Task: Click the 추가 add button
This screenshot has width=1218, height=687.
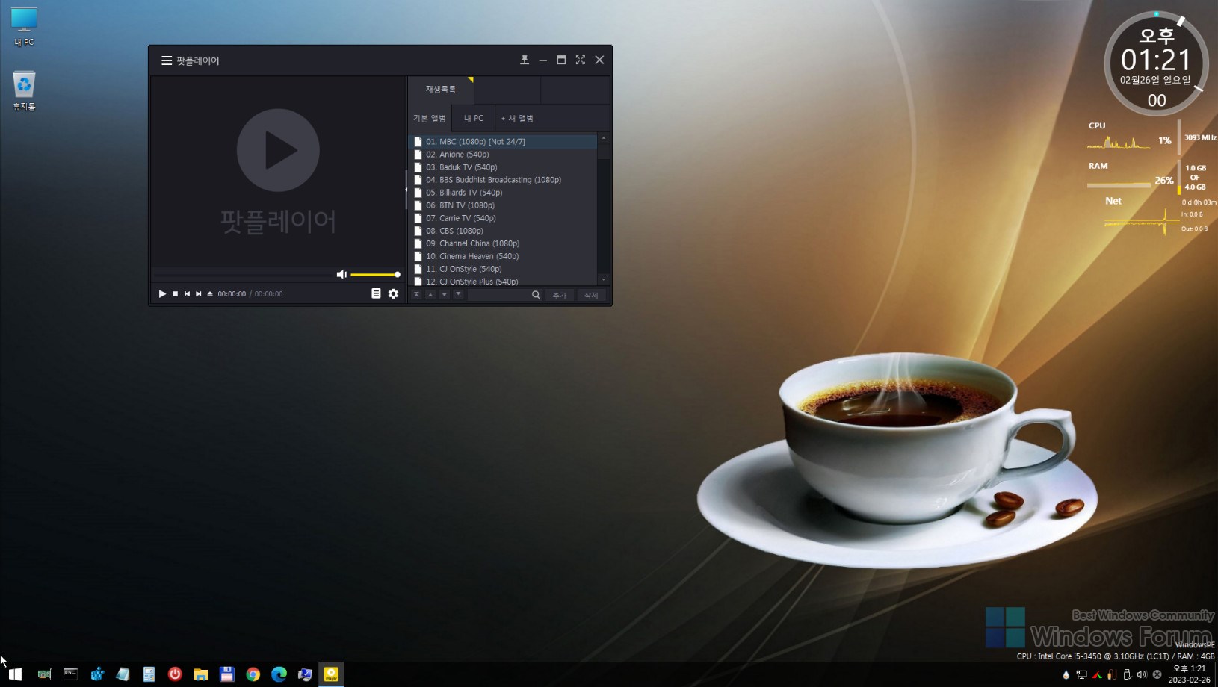Action: (x=560, y=296)
